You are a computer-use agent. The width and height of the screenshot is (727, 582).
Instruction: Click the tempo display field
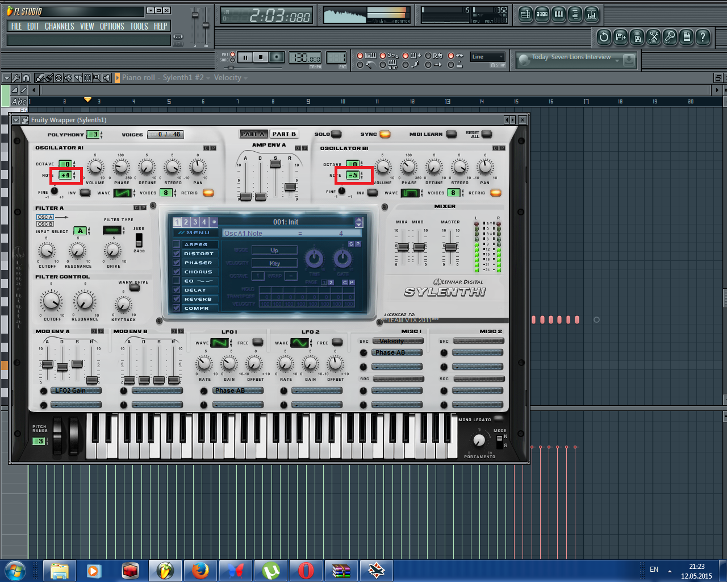tap(305, 58)
